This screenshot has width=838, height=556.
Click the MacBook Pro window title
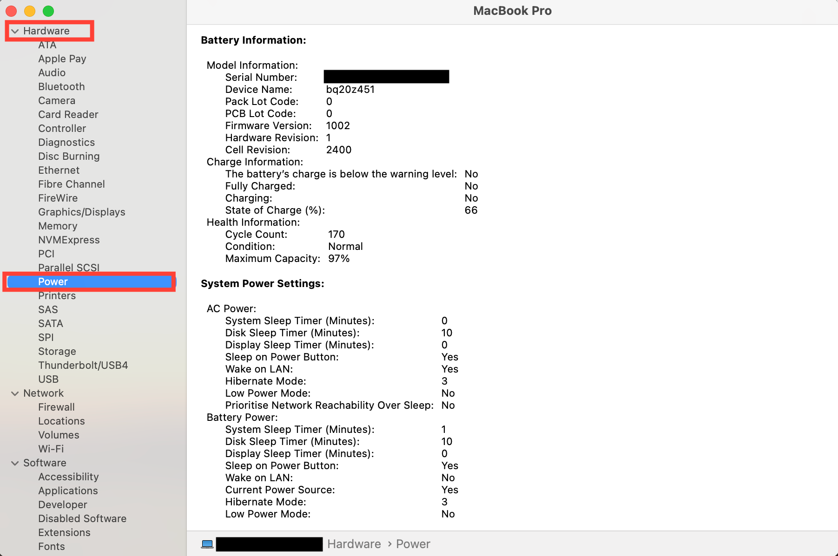513,11
